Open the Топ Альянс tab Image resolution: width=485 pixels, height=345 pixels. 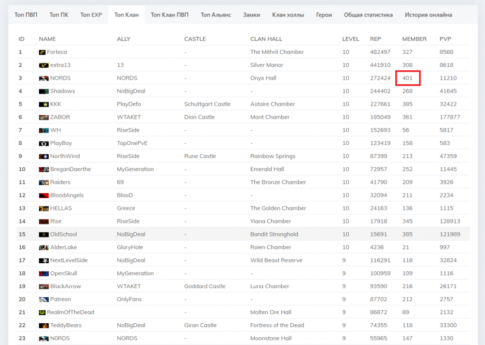click(x=216, y=15)
